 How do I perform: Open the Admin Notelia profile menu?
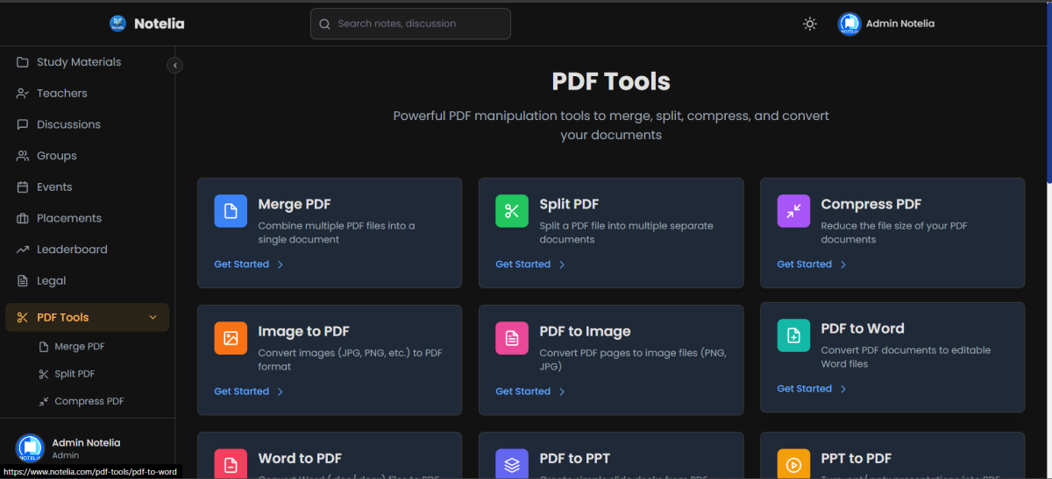tap(886, 24)
